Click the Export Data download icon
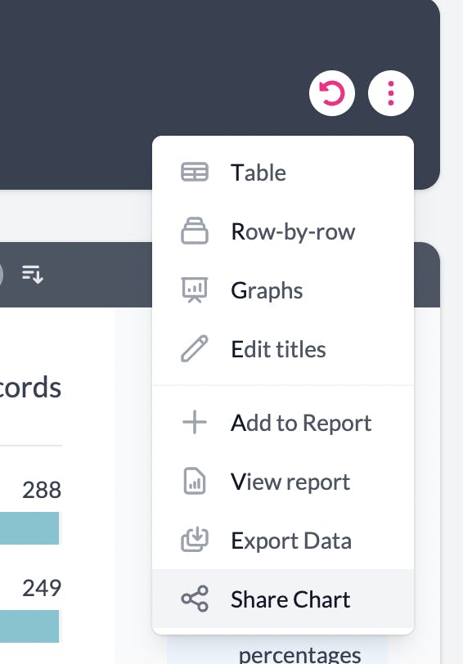Image resolution: width=463 pixels, height=664 pixels. click(195, 540)
